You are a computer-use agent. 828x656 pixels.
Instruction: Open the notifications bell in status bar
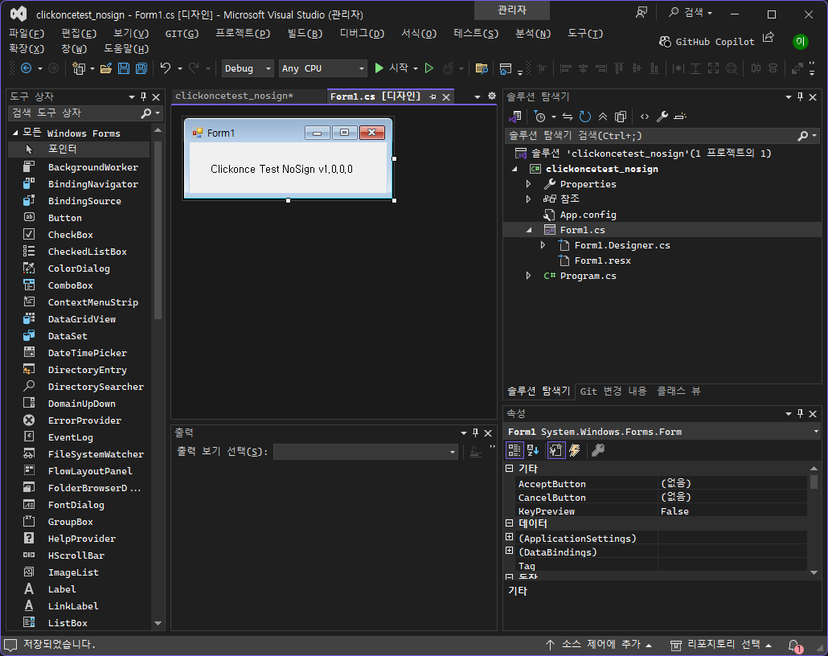pos(794,646)
